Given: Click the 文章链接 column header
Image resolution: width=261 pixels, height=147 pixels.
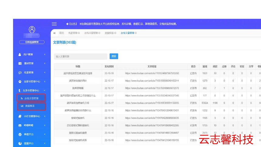Looking at the screenshot, I should point(152,67).
